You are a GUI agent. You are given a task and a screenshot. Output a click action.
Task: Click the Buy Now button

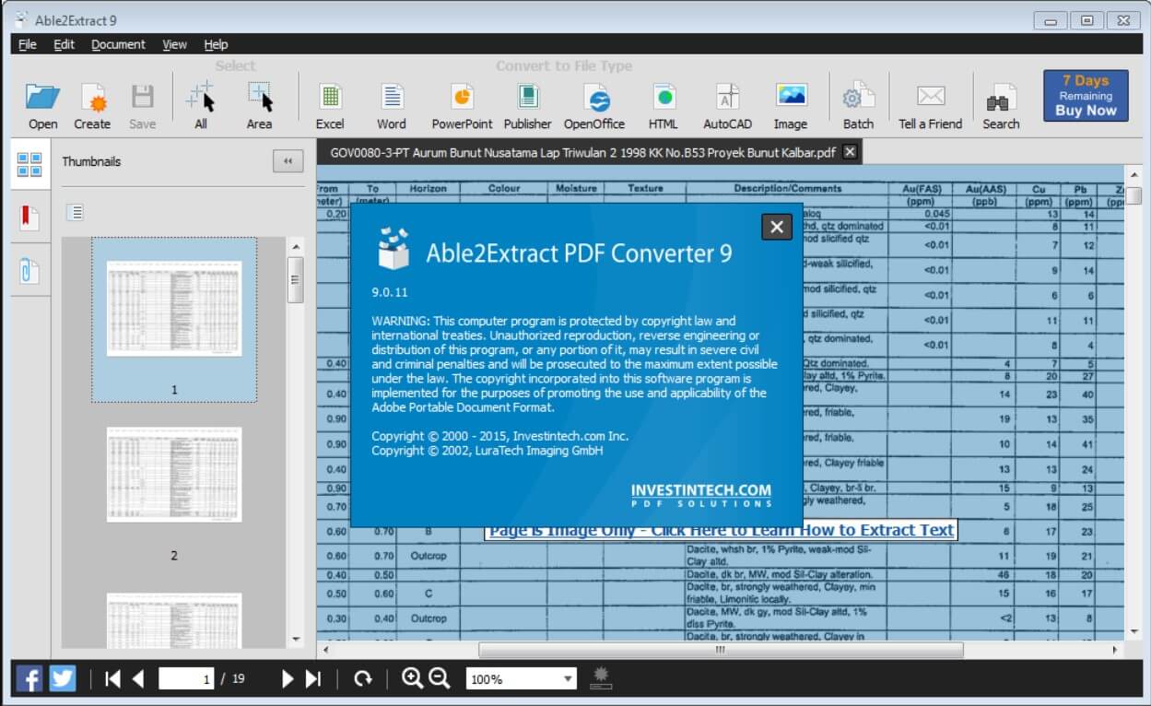1085,95
